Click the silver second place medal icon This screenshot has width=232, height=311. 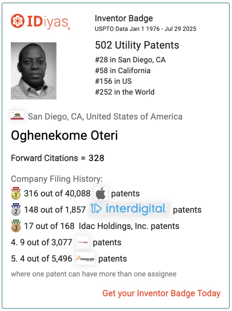(16, 209)
